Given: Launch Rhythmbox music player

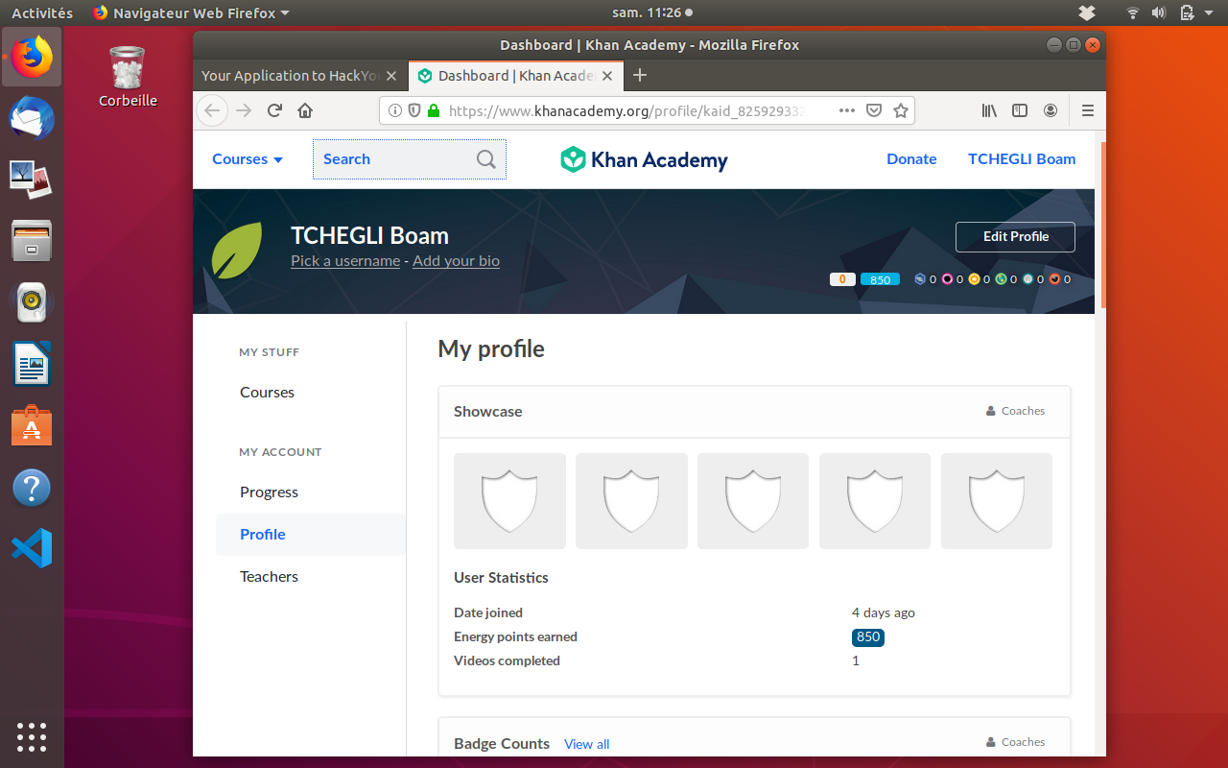Looking at the screenshot, I should pyautogui.click(x=32, y=302).
